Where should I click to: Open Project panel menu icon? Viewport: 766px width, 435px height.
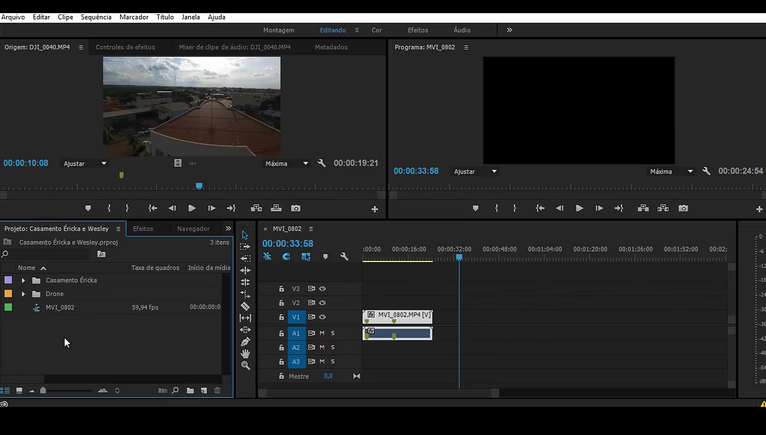tap(118, 229)
